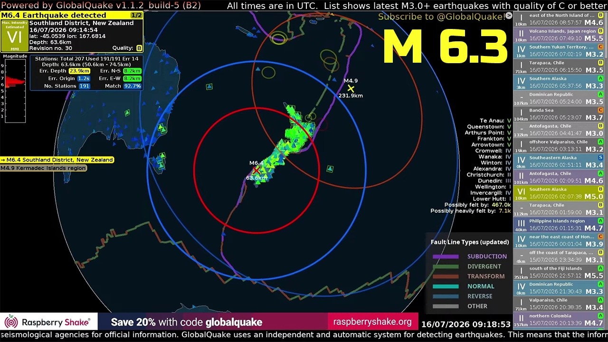Collapse the earthquake list arrow button
The height and width of the screenshot is (342, 608).
tap(509, 16)
